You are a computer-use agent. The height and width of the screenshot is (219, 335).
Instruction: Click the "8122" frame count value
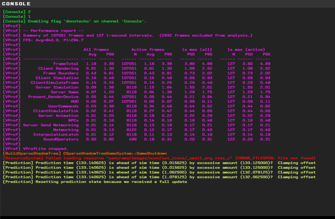coord(131,130)
